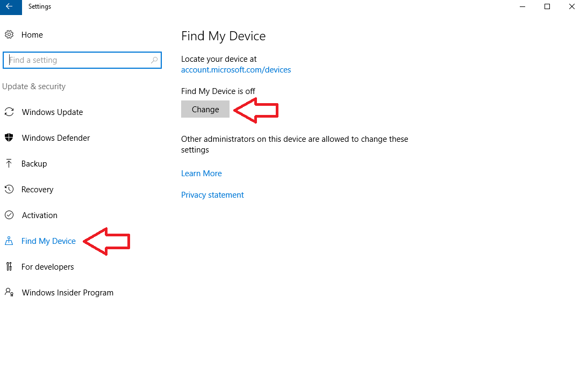Click the Windows Insider Program person icon

[9, 293]
